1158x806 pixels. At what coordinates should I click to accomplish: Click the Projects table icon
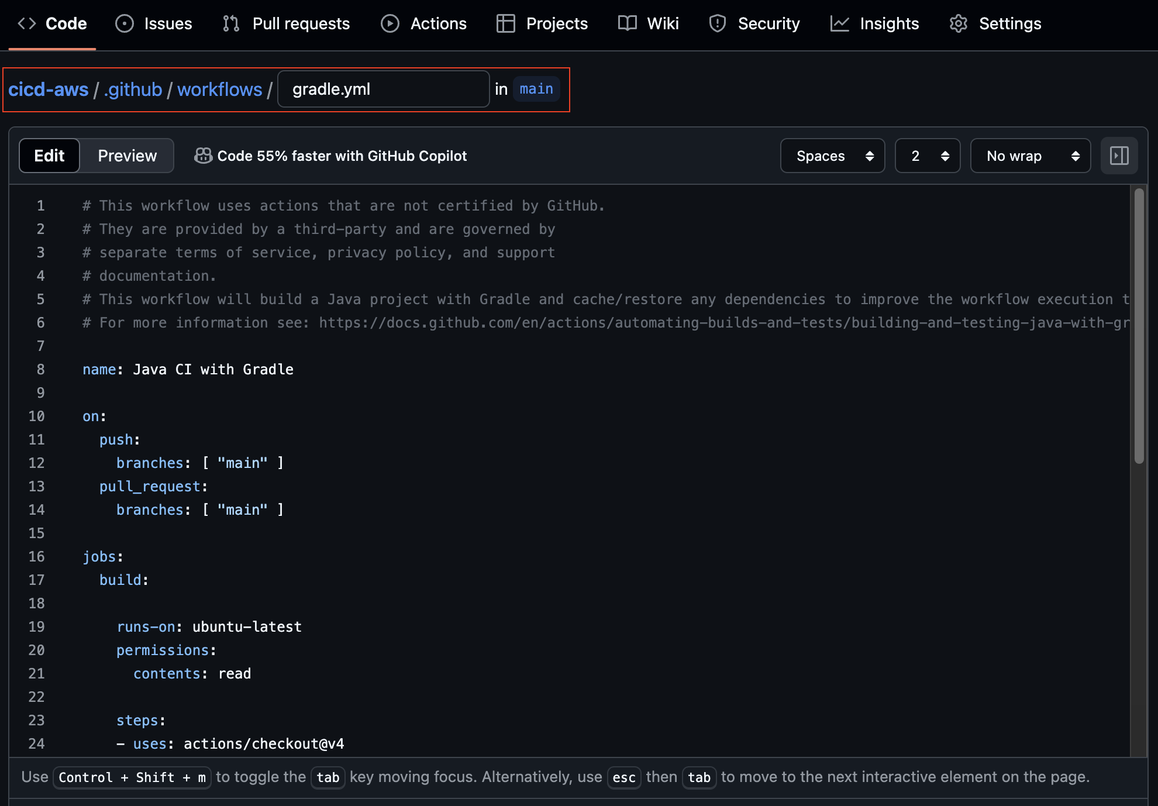(x=505, y=23)
